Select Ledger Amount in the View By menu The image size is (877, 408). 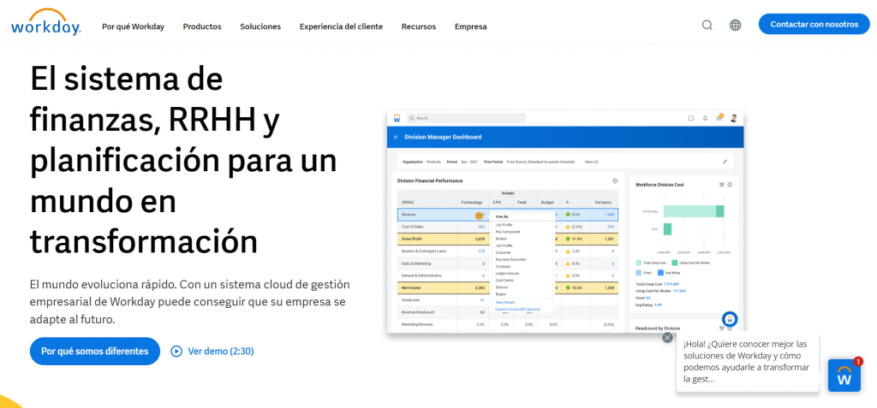point(507,274)
